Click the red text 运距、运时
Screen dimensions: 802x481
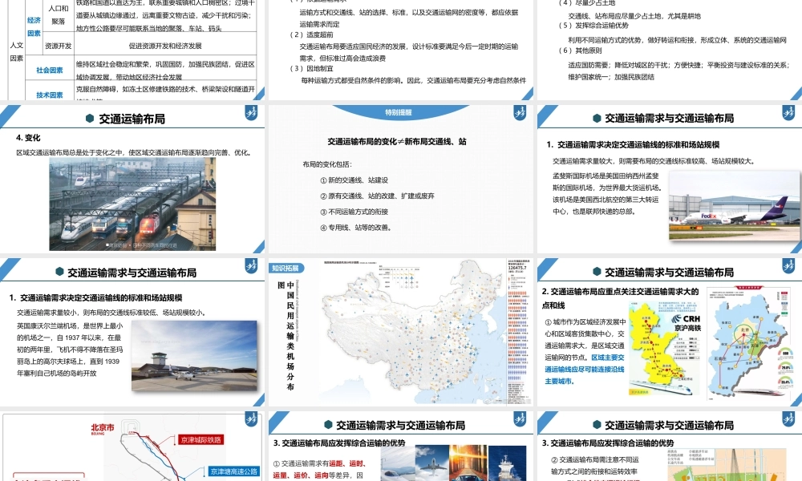[348, 463]
